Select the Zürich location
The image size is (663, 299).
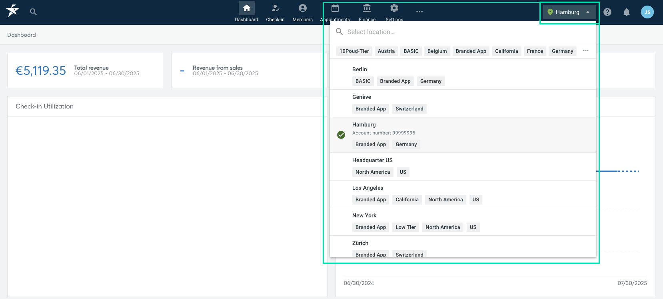[463, 247]
